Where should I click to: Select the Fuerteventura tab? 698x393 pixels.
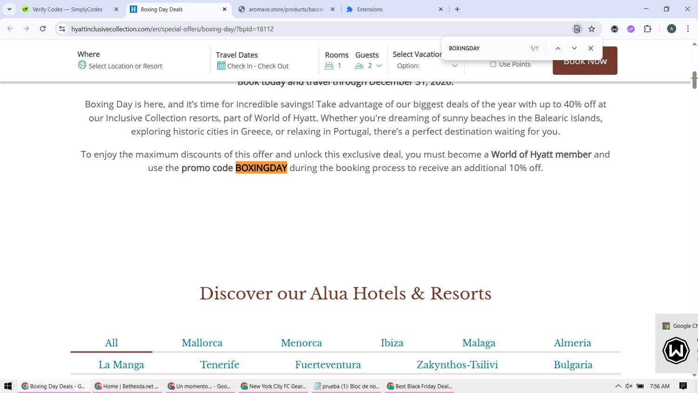328,365
